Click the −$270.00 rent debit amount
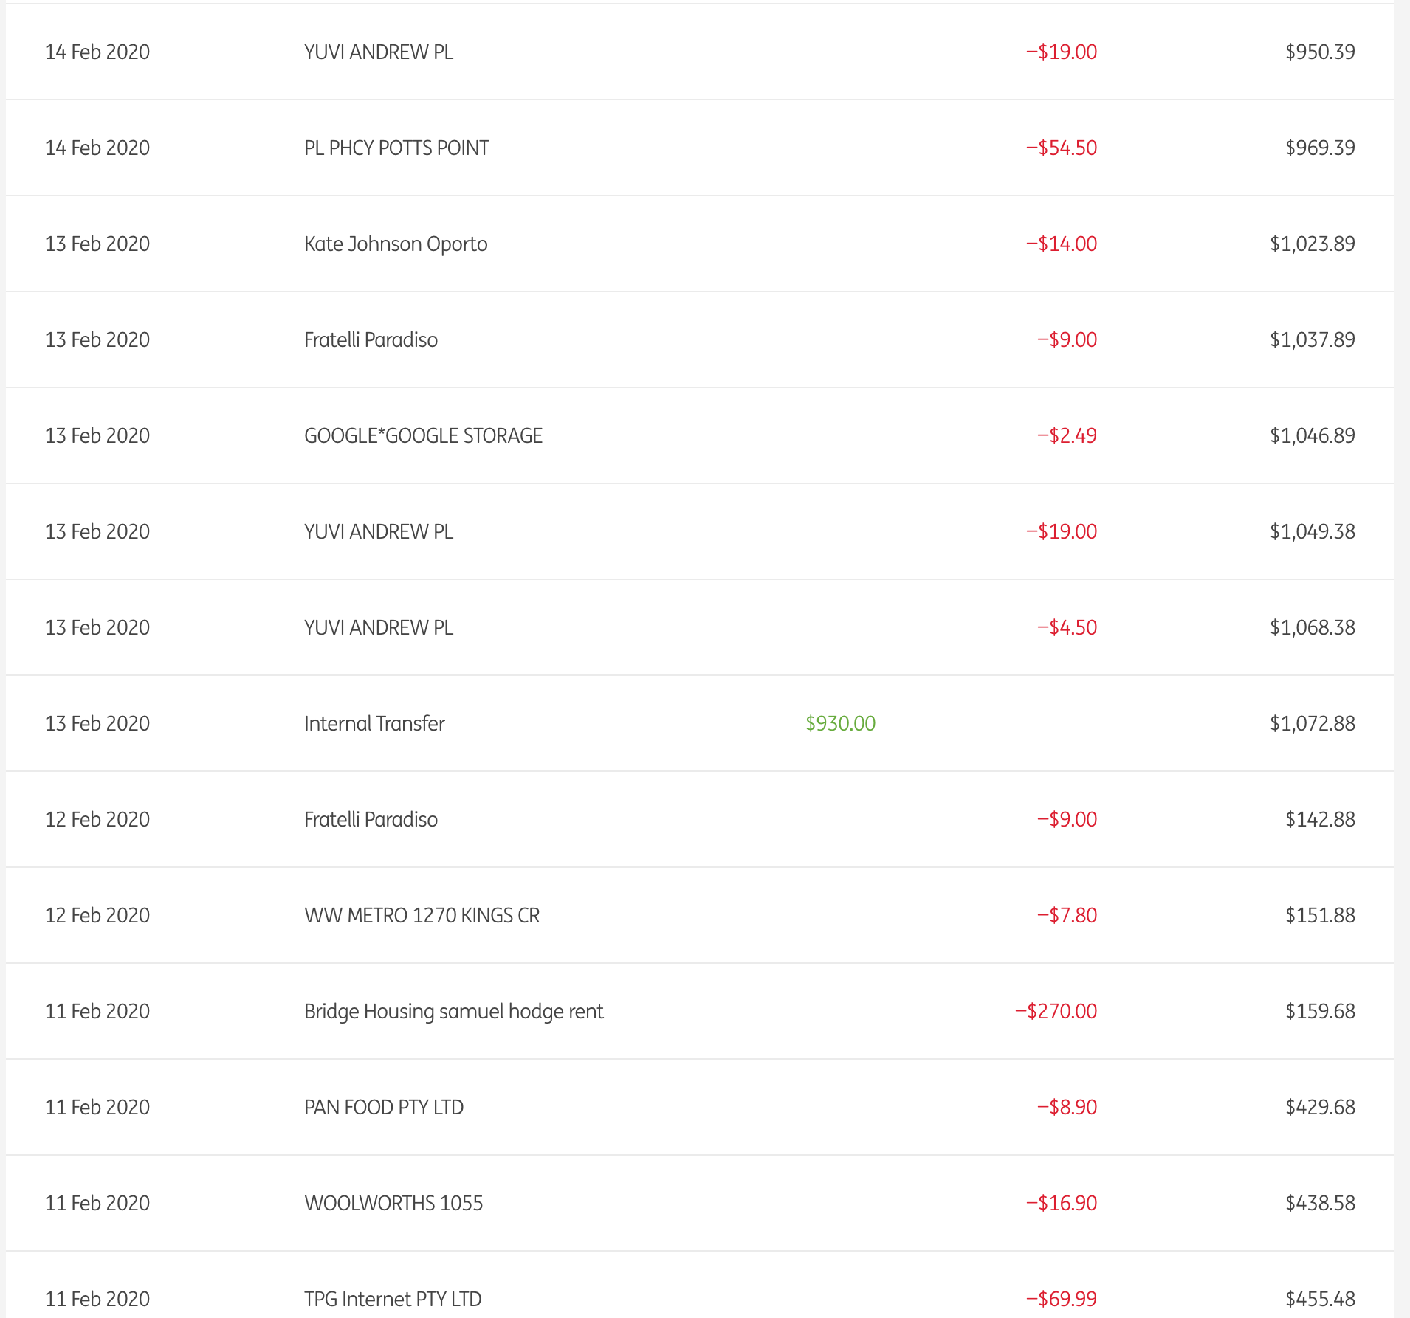The width and height of the screenshot is (1410, 1318). pyautogui.click(x=1056, y=1011)
